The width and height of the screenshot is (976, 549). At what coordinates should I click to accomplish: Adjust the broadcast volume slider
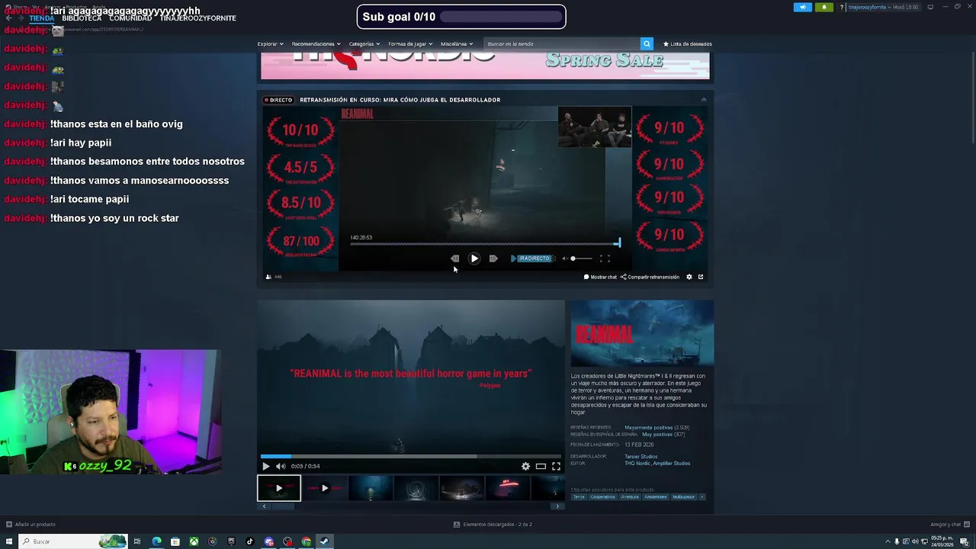(582, 258)
